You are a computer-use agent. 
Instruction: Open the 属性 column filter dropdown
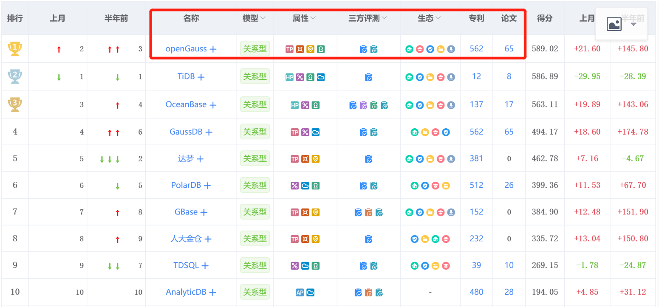coord(313,18)
